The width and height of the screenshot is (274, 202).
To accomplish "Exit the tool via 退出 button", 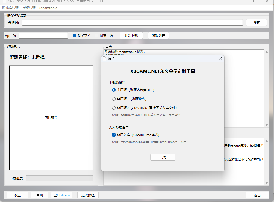I will pyautogui.click(x=257, y=195).
